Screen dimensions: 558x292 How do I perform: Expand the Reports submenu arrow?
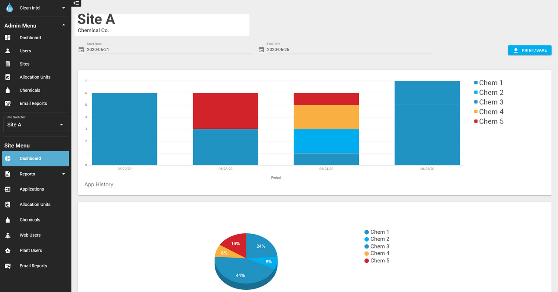pos(64,174)
